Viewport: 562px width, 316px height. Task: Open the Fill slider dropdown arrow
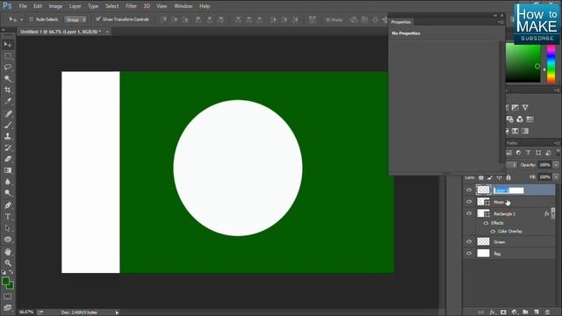pos(556,177)
